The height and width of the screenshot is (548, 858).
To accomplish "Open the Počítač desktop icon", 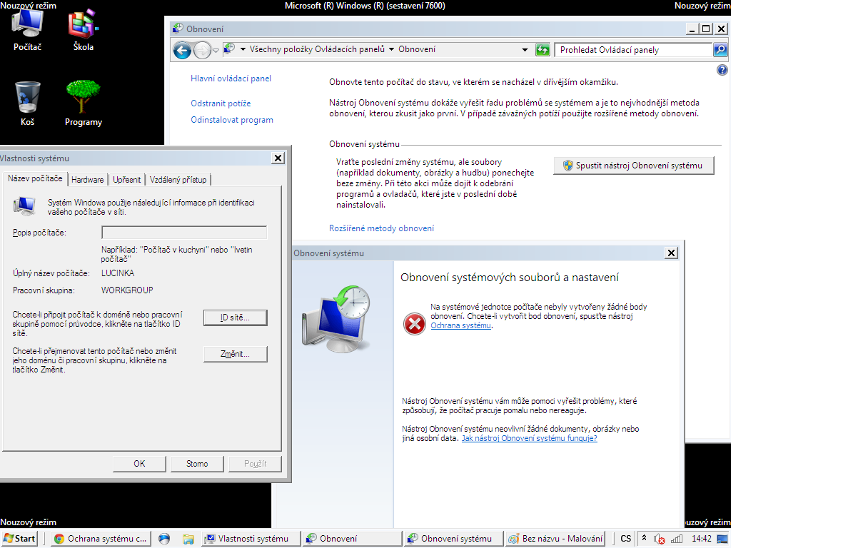I will [x=28, y=31].
